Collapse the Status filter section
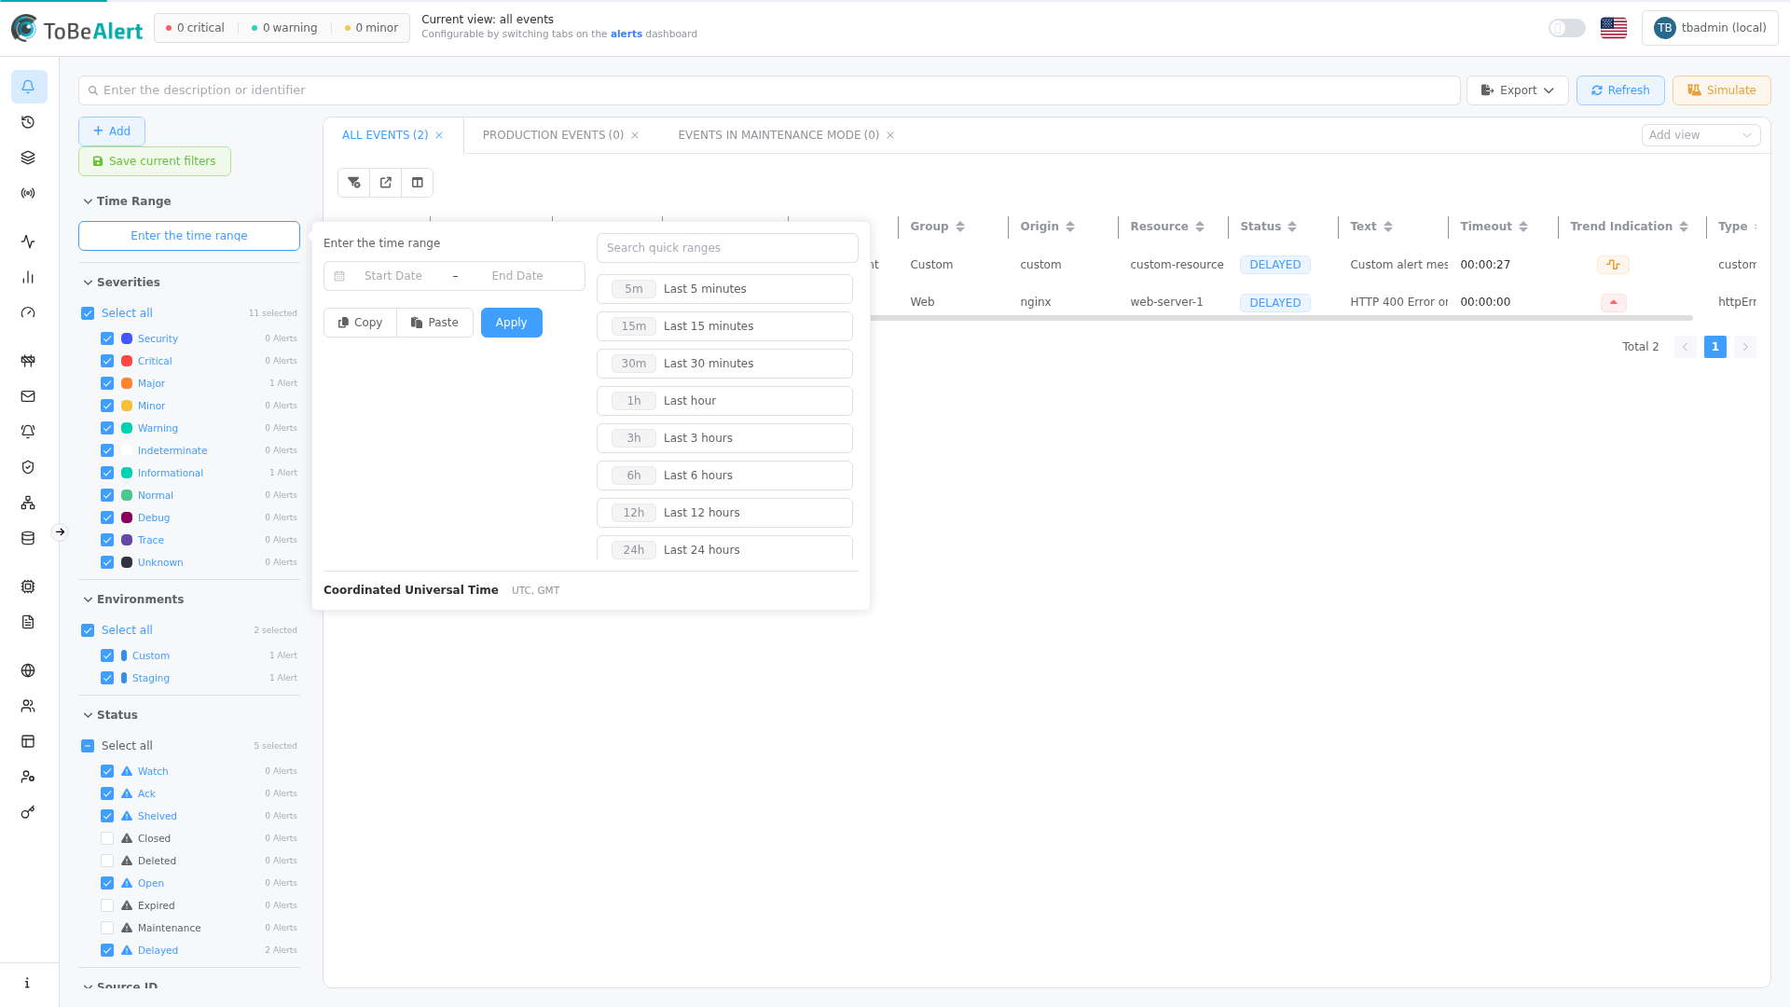 [88, 715]
